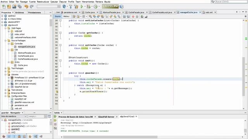Click the Open Project toolbar icon
This screenshot has width=248, height=139.
14,7
